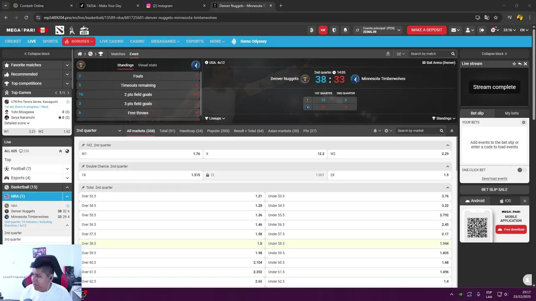Click the BET SLIP SALE button
The width and height of the screenshot is (536, 301).
click(x=495, y=190)
